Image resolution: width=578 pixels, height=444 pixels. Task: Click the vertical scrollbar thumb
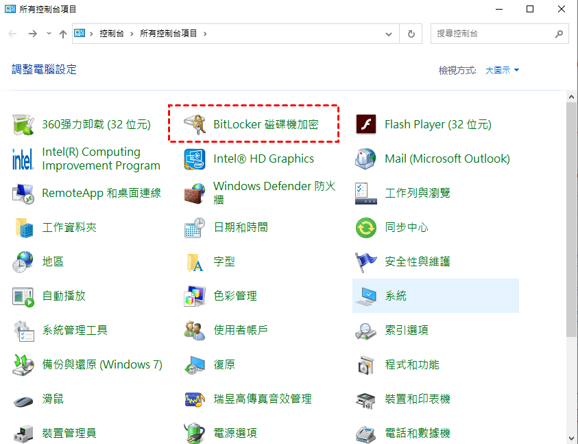pyautogui.click(x=571, y=220)
